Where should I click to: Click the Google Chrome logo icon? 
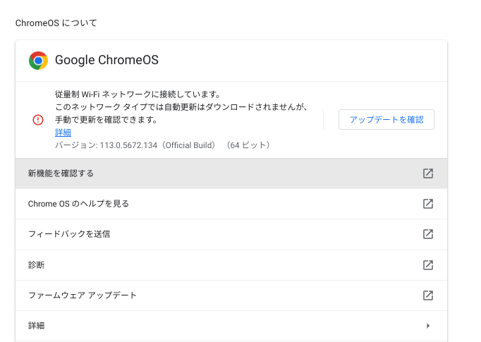click(x=38, y=61)
